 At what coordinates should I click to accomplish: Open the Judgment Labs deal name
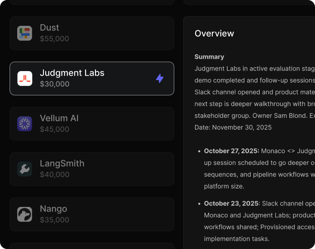pyautogui.click(x=72, y=73)
